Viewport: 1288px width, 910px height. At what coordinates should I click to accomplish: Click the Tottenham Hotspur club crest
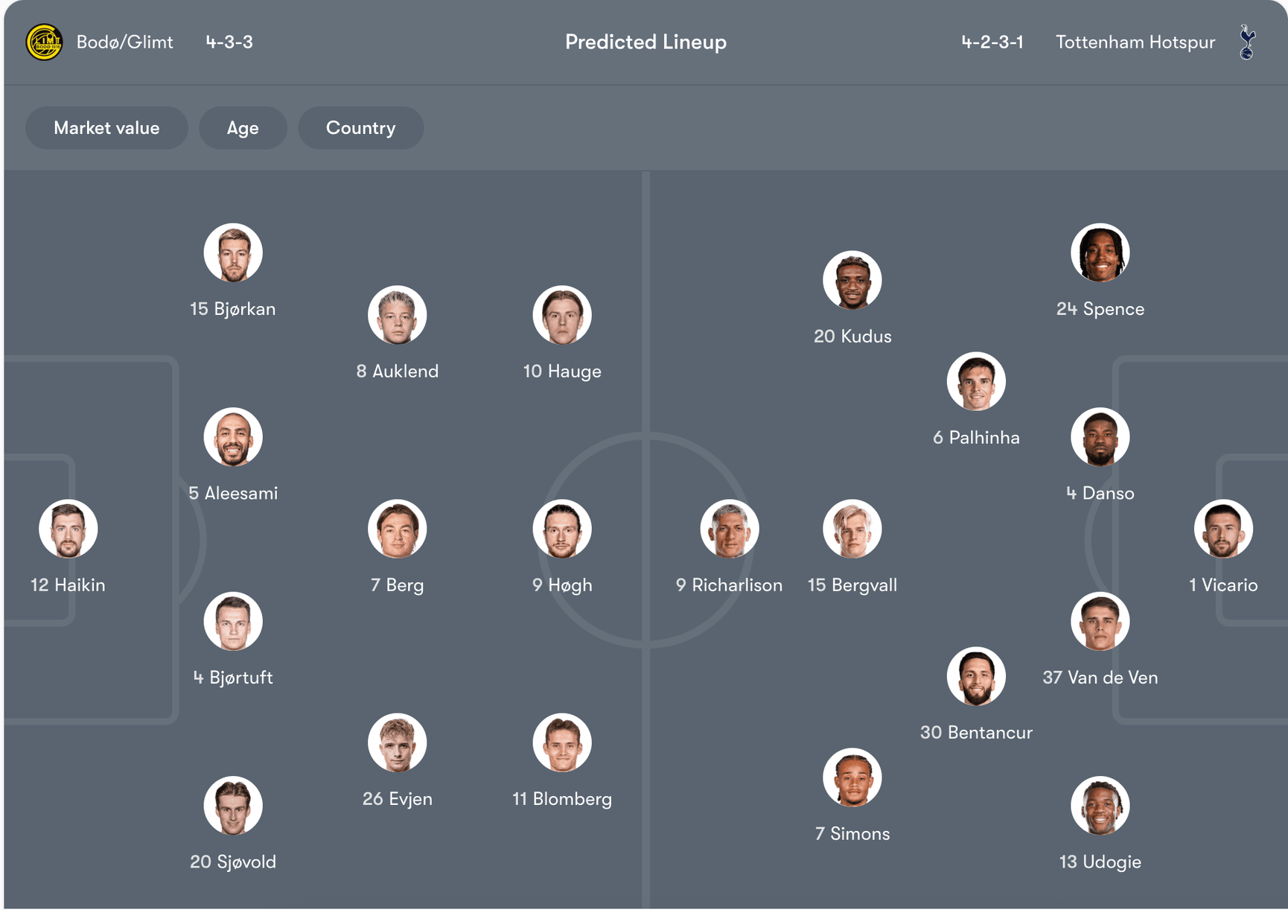[x=1247, y=42]
